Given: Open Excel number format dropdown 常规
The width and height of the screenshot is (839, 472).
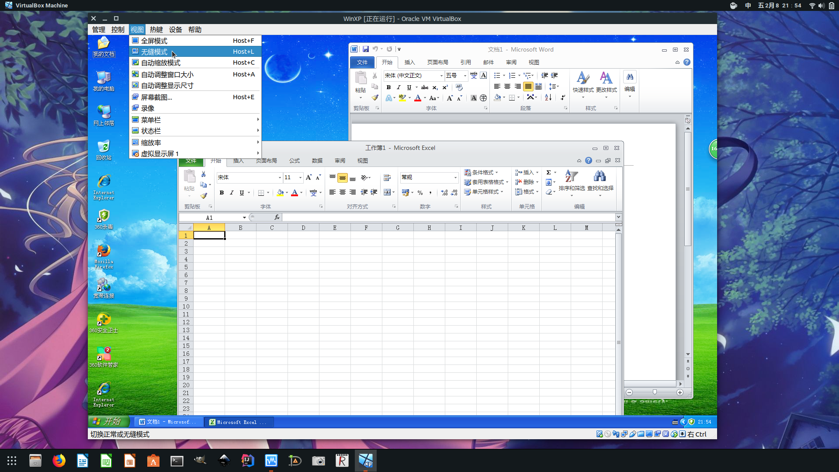Looking at the screenshot, I should tap(455, 177).
